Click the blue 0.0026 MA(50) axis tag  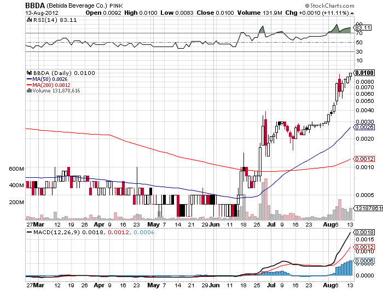pyautogui.click(x=364, y=127)
